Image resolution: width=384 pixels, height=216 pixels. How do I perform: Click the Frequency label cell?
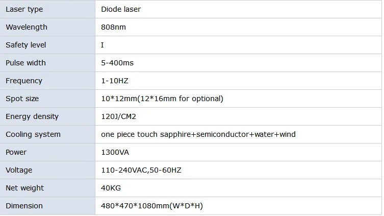point(47,81)
